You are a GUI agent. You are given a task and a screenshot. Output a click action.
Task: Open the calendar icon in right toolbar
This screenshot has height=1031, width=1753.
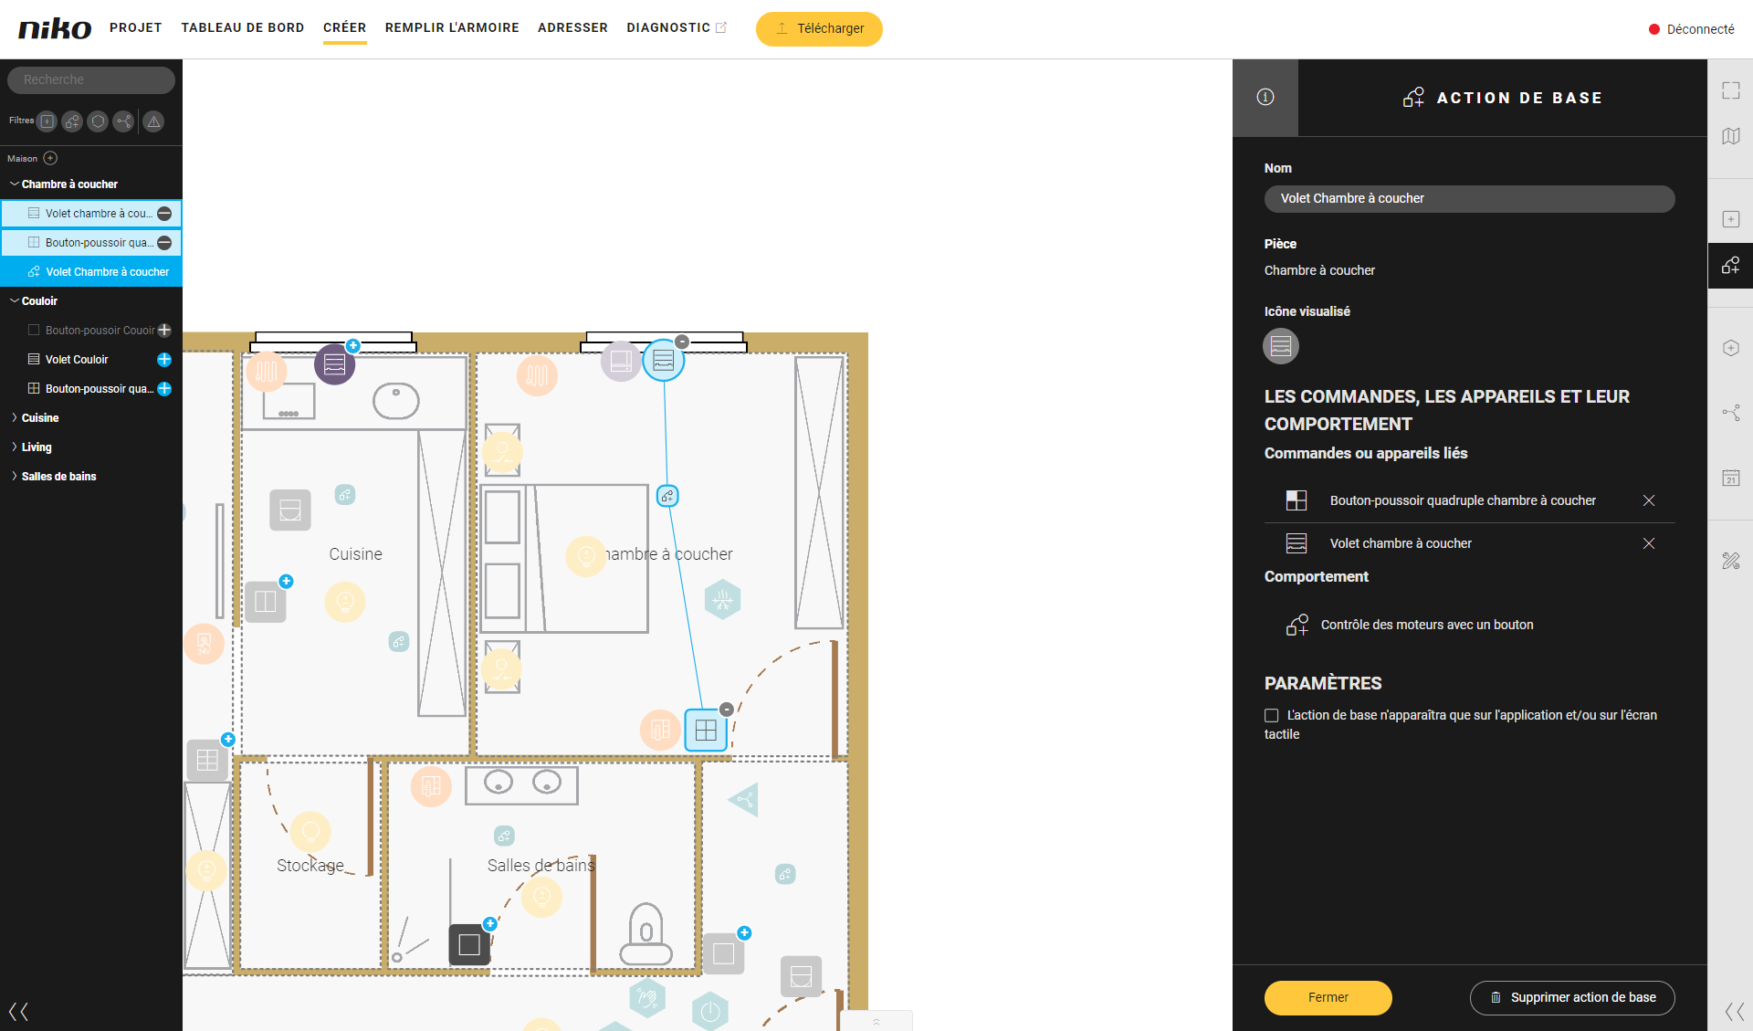click(1730, 478)
